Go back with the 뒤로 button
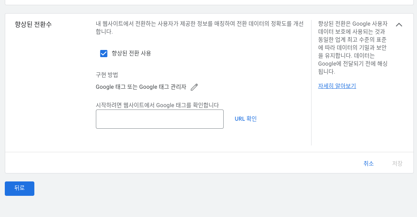Viewport: 417px width, 217px height. [x=20, y=188]
